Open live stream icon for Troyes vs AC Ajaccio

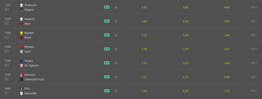[x=7, y=65]
